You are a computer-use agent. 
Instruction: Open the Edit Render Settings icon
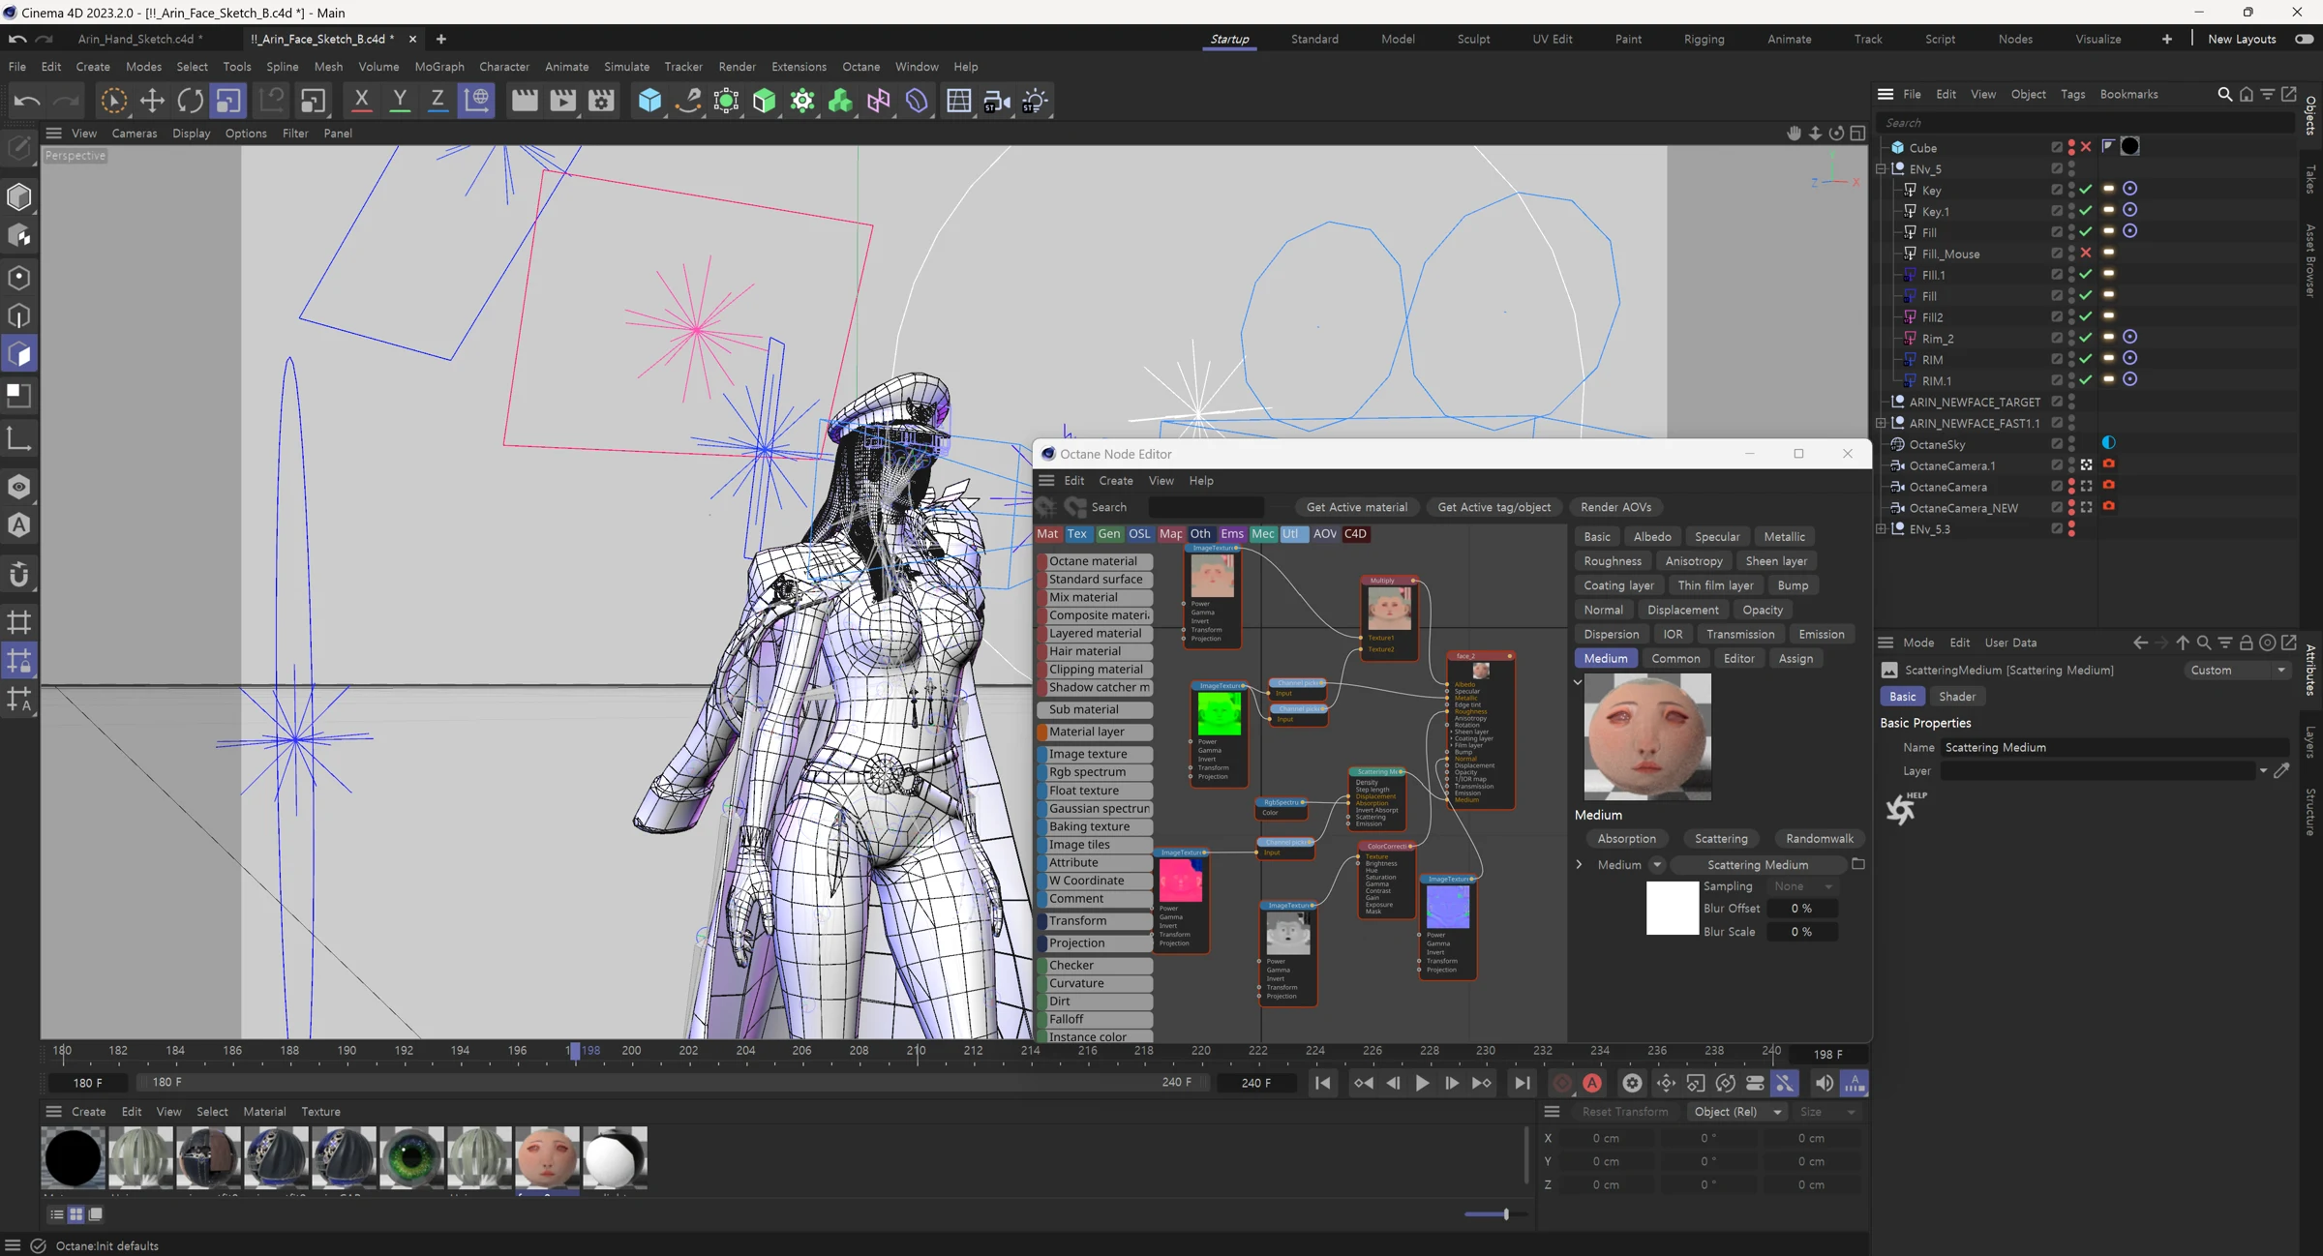click(601, 101)
